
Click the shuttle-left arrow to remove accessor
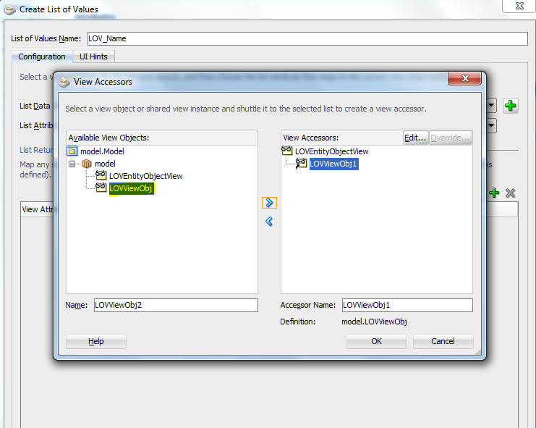[x=269, y=222]
